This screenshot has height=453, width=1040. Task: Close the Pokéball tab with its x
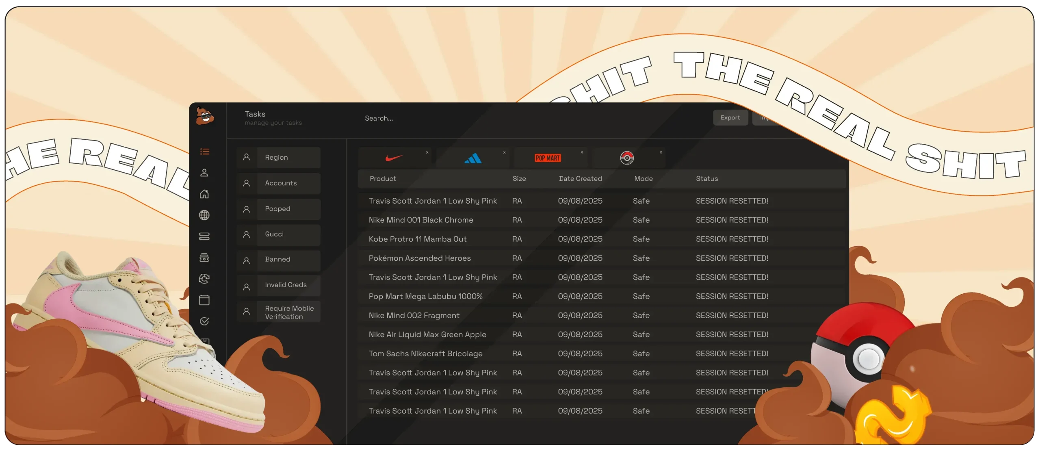[661, 152]
